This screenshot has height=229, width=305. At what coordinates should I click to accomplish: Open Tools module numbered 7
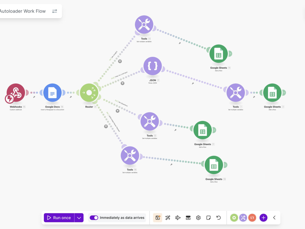[x=236, y=93]
